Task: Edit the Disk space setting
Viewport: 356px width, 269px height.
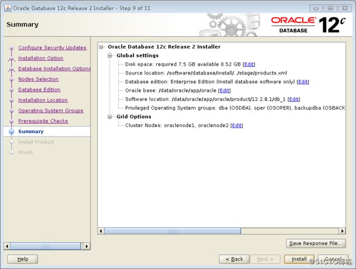Action: tap(249, 64)
